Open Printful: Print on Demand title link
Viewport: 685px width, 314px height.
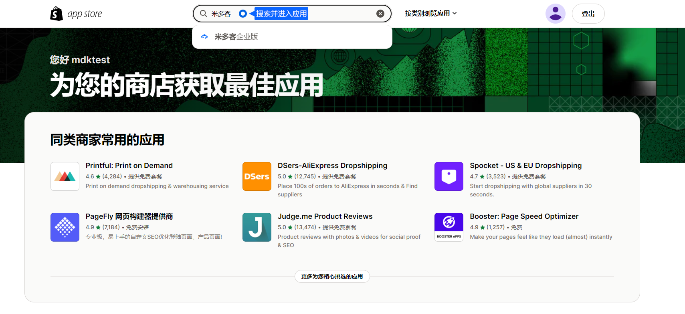(129, 166)
